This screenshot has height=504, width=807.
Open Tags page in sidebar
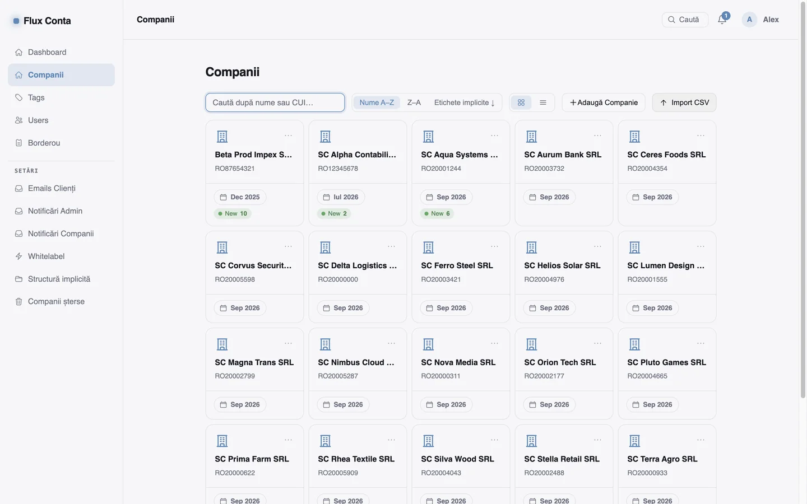(61, 97)
